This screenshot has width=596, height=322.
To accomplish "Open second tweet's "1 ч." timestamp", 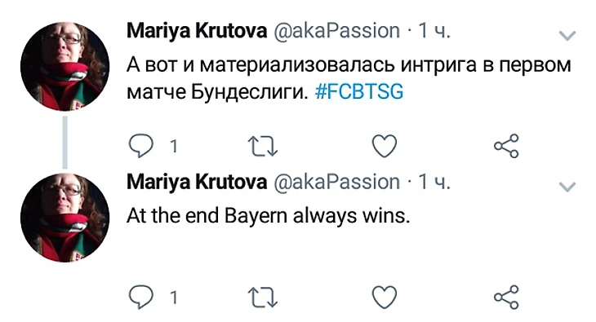I will pos(434,182).
